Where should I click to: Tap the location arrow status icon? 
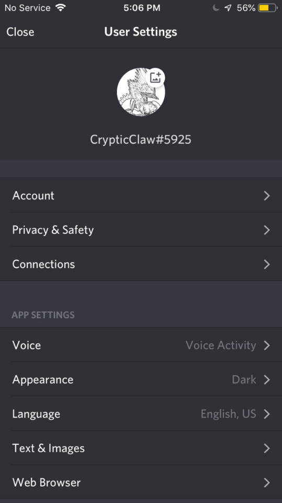(x=228, y=8)
